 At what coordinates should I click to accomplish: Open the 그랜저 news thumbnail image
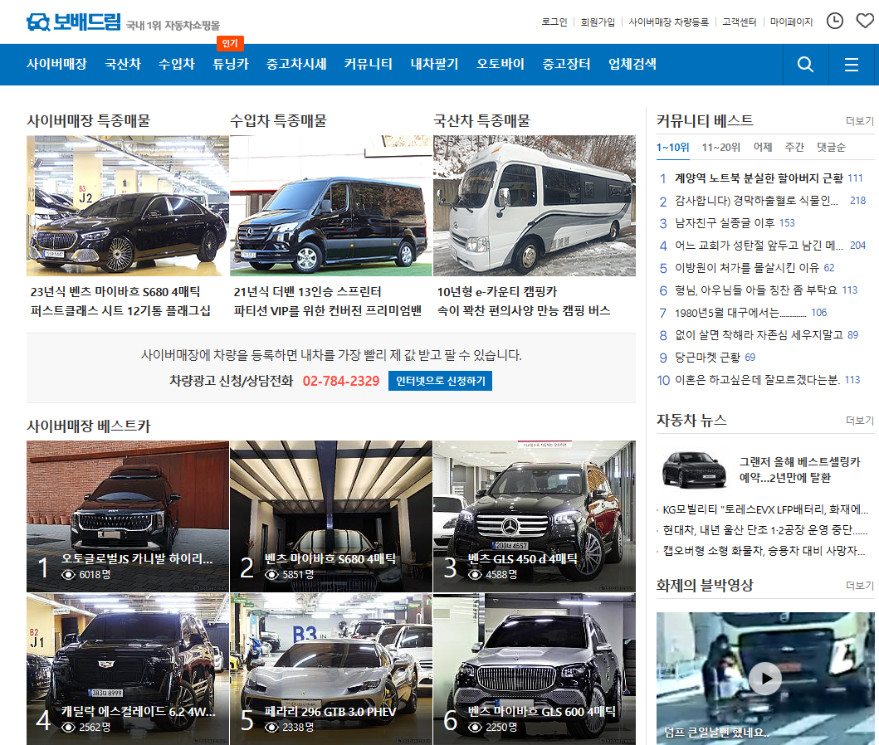(x=693, y=470)
